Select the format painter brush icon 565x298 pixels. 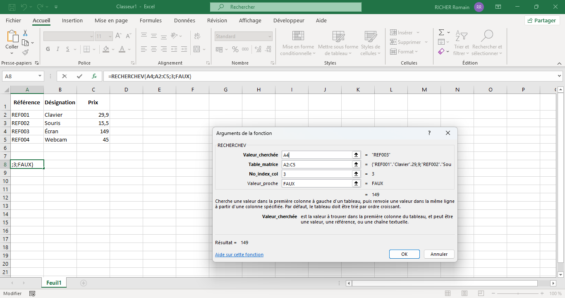(25, 53)
